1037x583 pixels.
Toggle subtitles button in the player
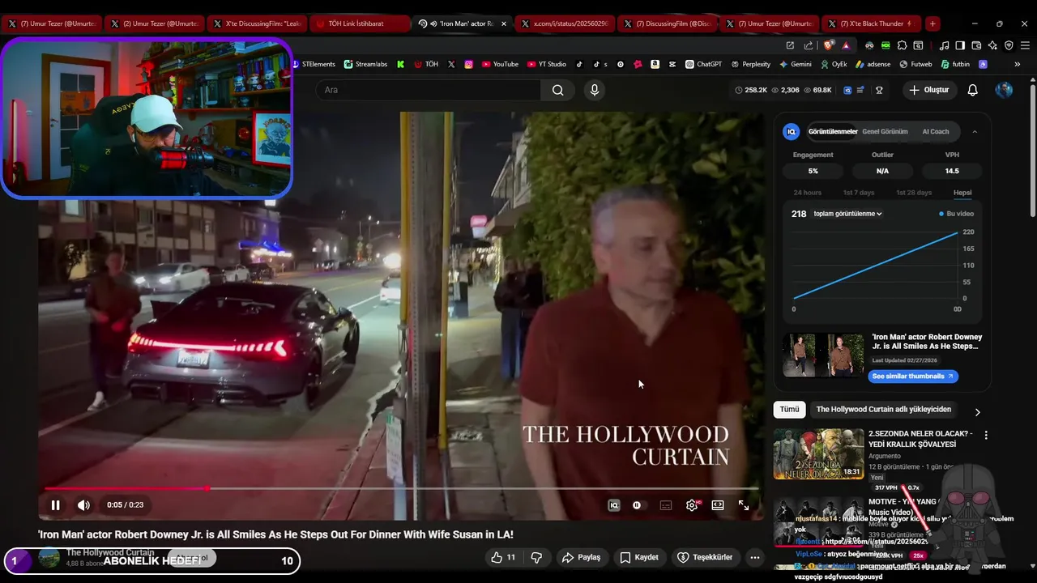[666, 505]
